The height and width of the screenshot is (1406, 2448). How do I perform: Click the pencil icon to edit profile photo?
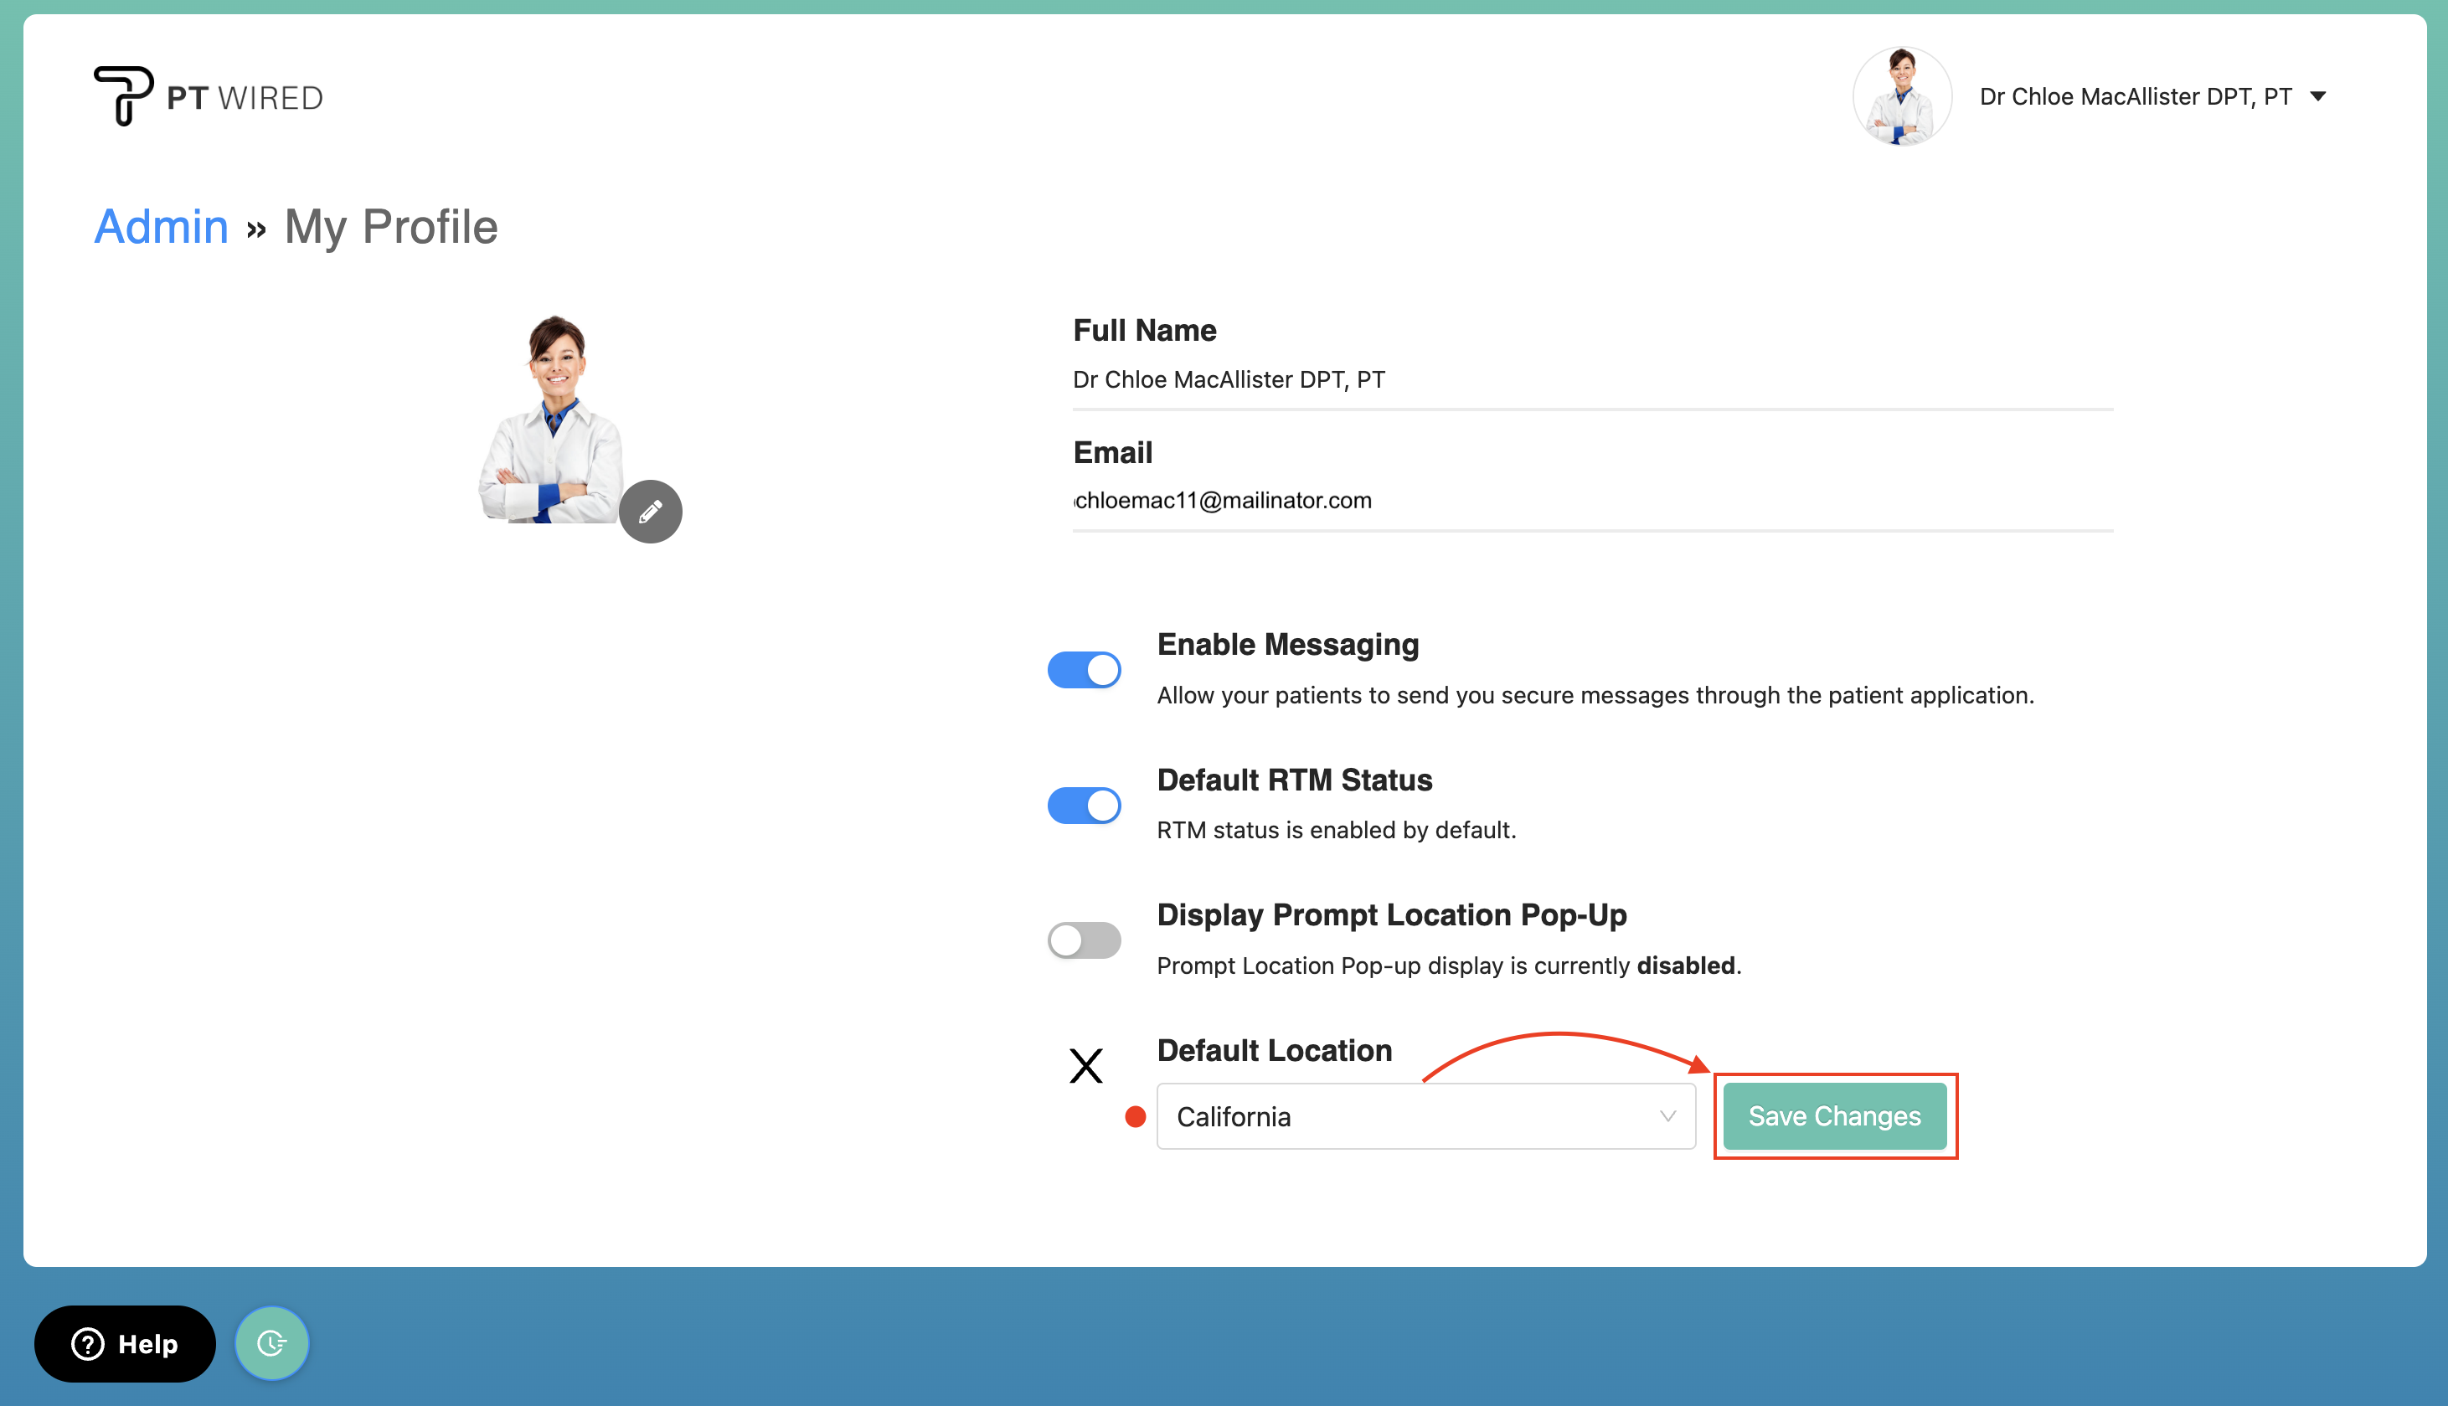(x=650, y=511)
